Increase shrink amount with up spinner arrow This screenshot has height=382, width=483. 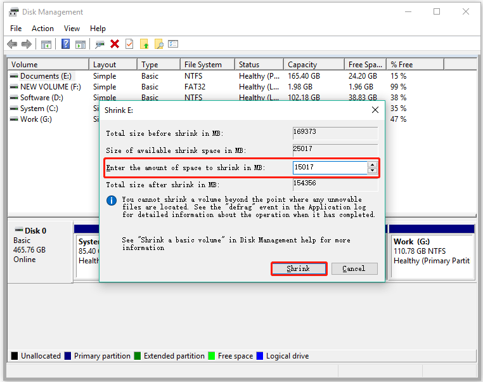pos(373,164)
